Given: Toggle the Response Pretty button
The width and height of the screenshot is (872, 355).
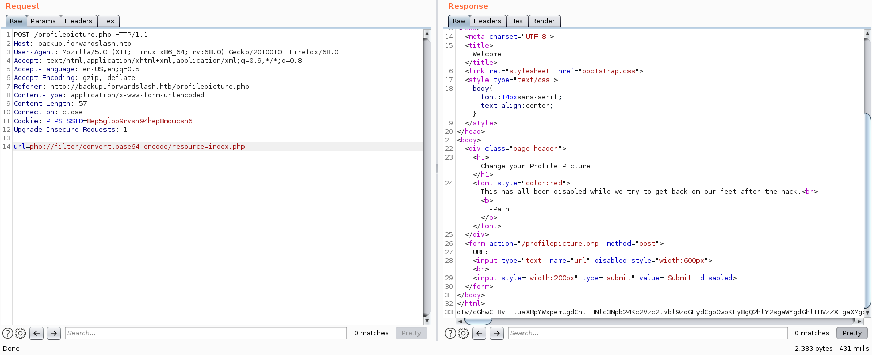Looking at the screenshot, I should pyautogui.click(x=852, y=333).
